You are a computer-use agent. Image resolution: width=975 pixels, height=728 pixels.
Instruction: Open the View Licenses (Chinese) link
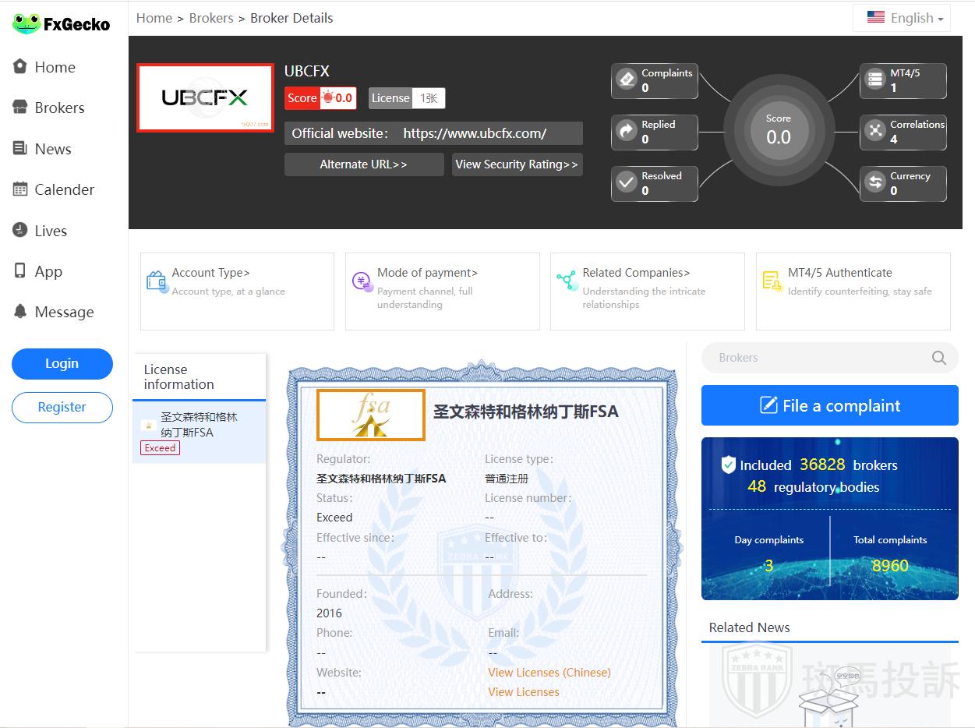[549, 672]
